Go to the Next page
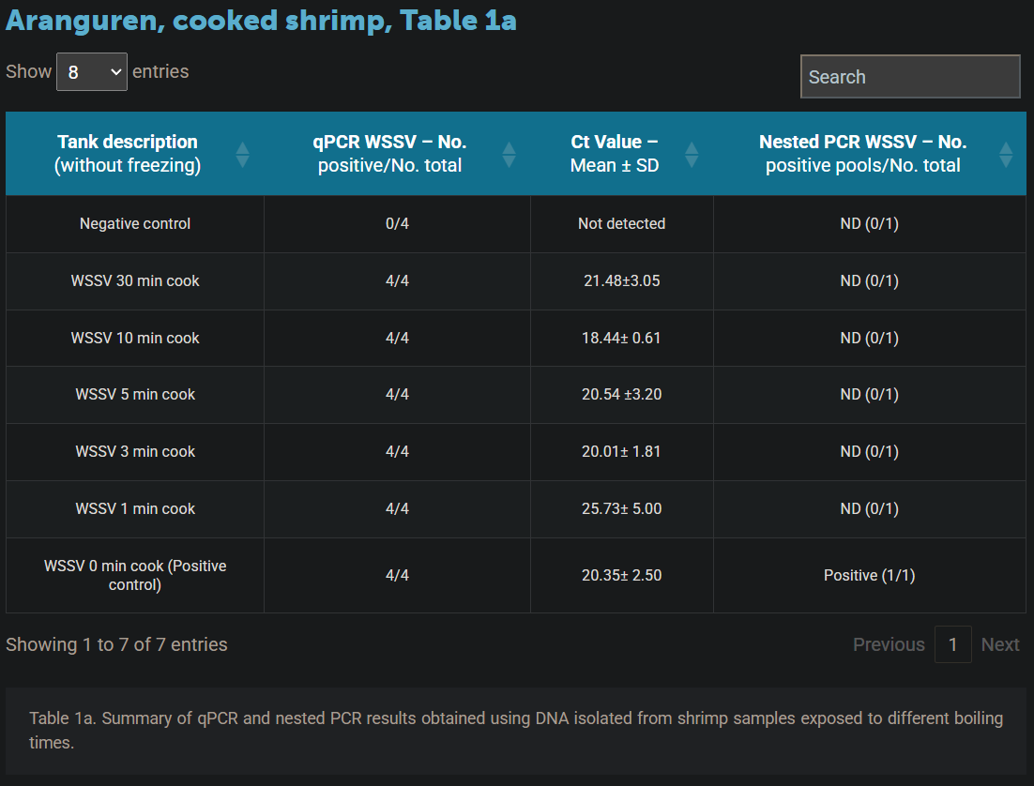The image size is (1034, 786). [x=999, y=644]
